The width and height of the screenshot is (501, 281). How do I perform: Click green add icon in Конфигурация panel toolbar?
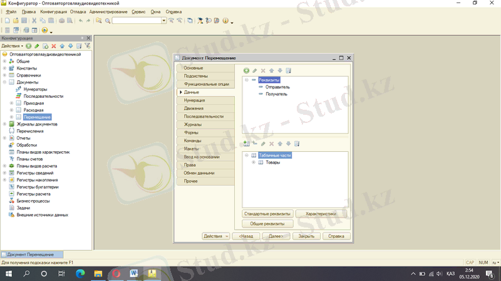(29, 46)
